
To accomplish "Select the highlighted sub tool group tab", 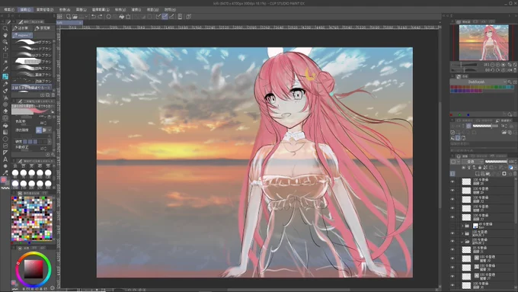I will point(22,35).
